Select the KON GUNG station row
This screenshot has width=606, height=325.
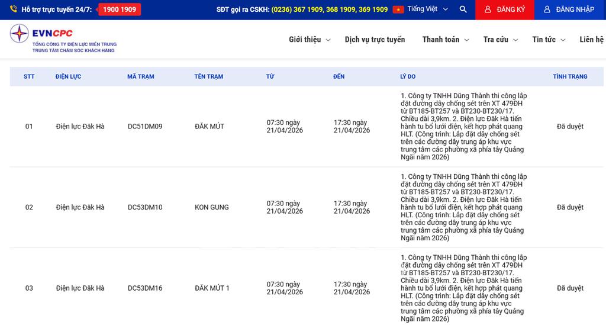[211, 208]
